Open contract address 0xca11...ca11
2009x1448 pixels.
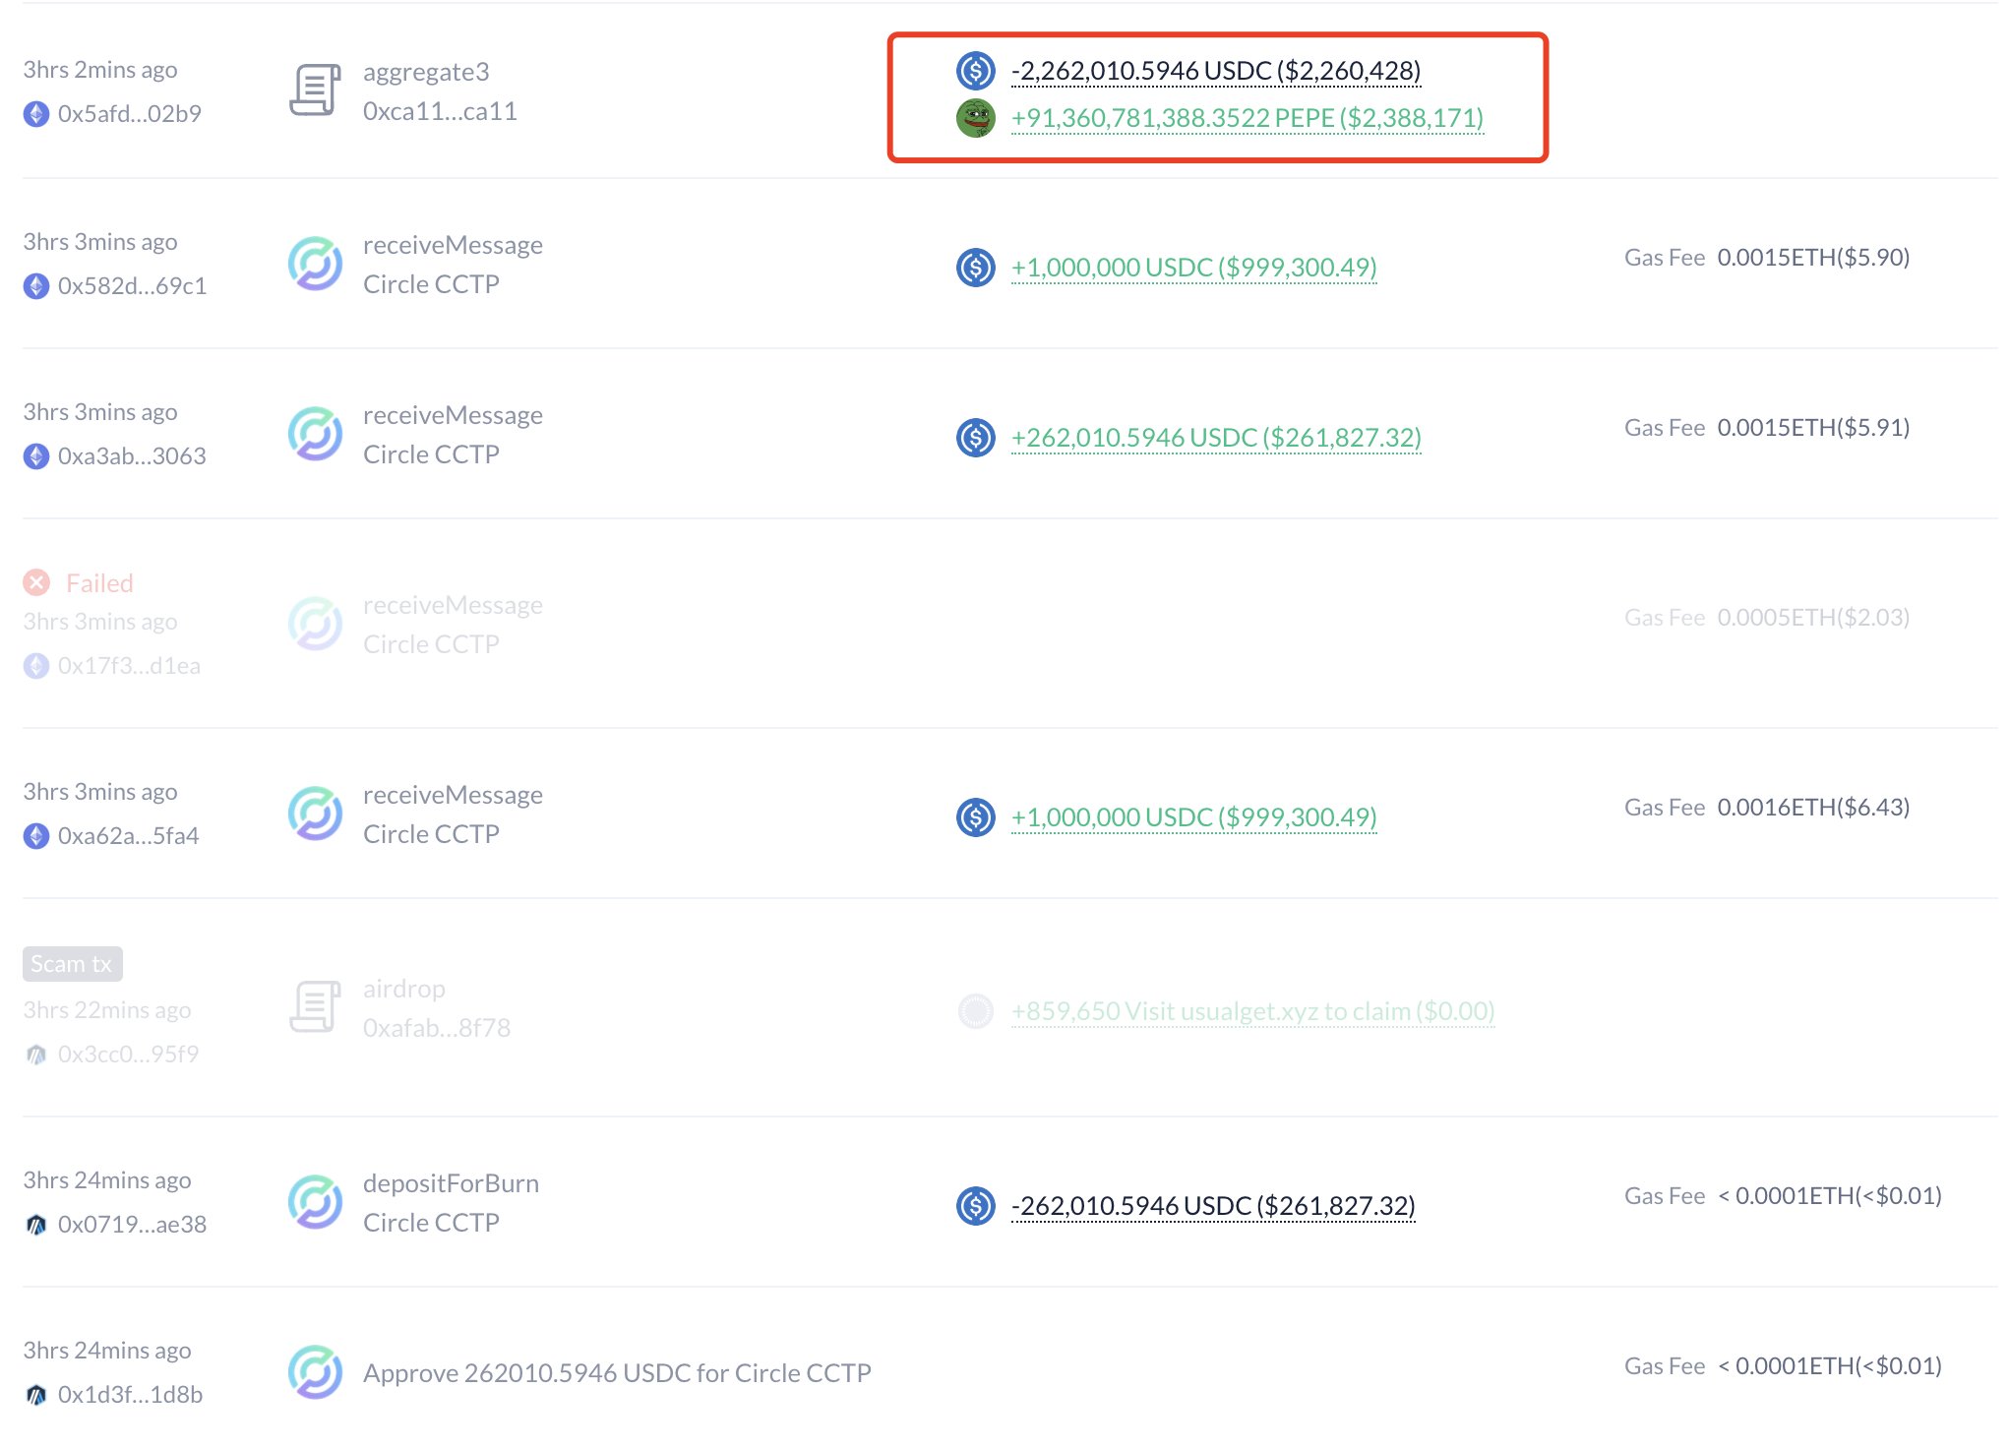click(x=440, y=111)
